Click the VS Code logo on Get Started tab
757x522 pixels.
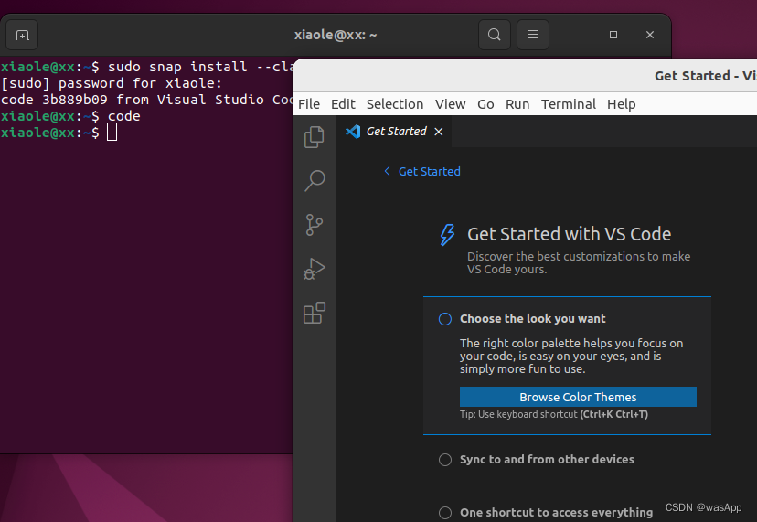click(x=353, y=132)
